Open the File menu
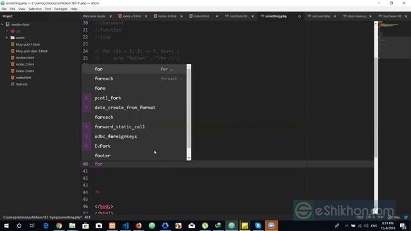 click(x=4, y=9)
